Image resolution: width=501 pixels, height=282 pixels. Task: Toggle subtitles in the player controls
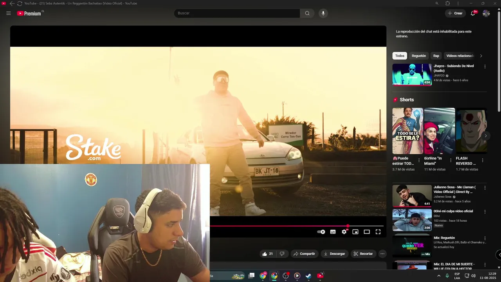pos(333,232)
